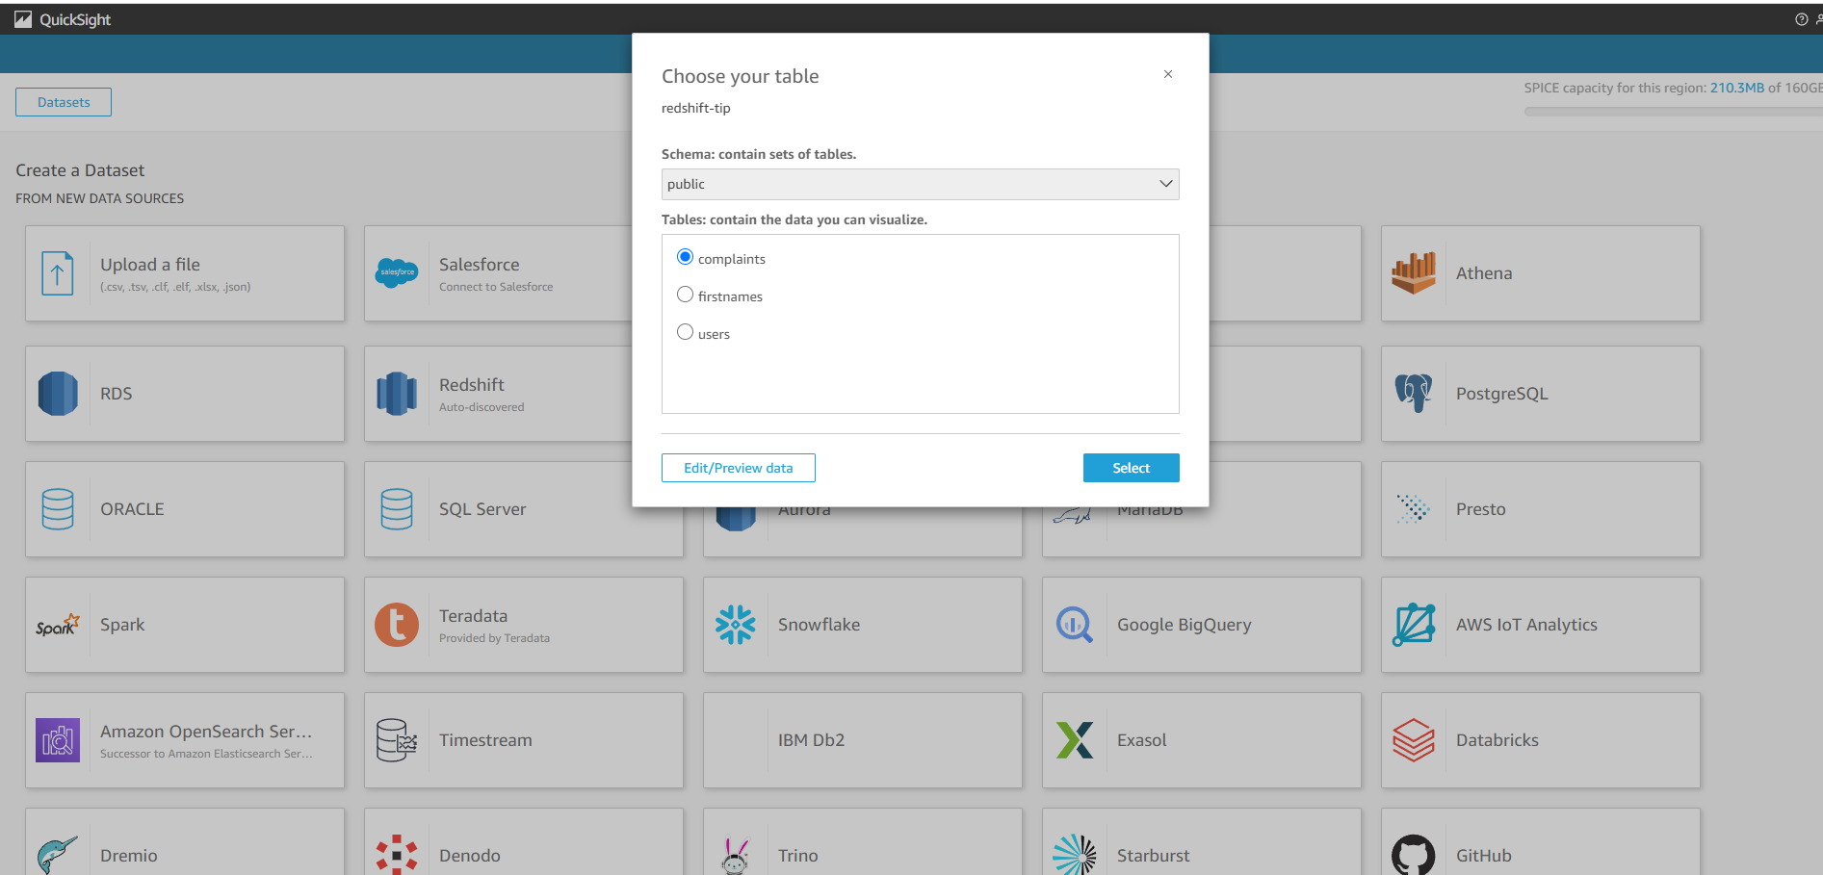This screenshot has height=875, width=1823.
Task: Choose the Presto data source icon
Action: (1414, 509)
